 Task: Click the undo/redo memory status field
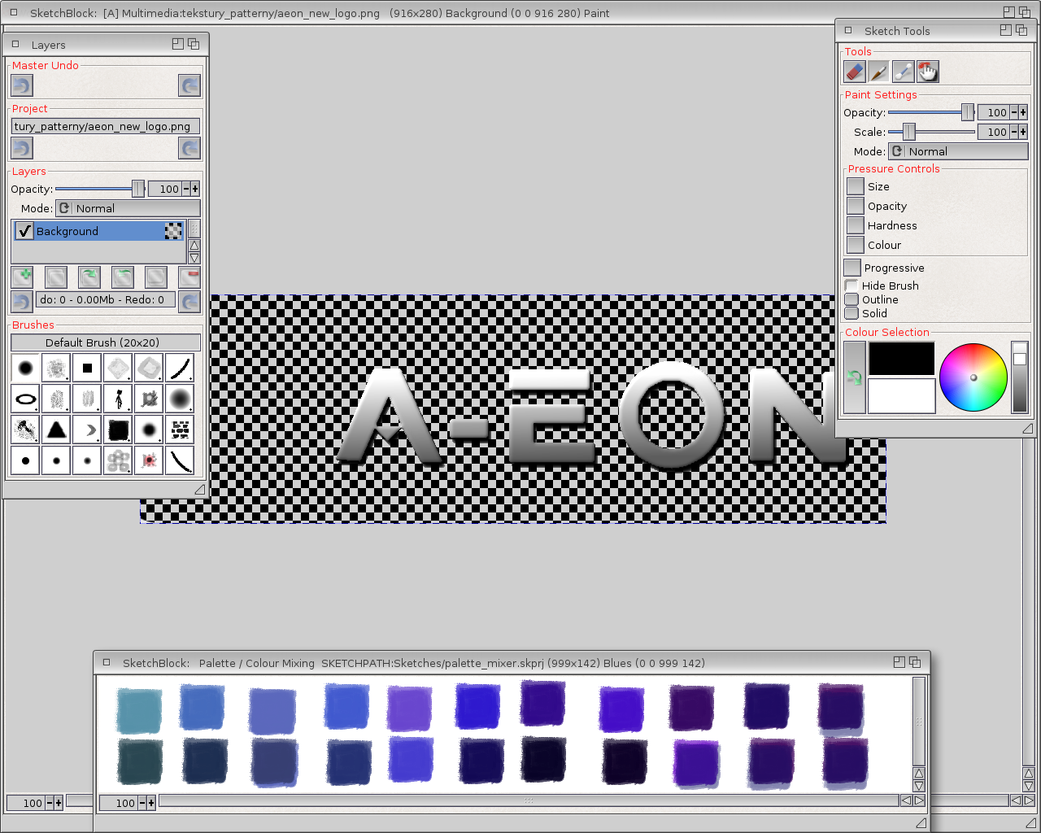coord(106,300)
